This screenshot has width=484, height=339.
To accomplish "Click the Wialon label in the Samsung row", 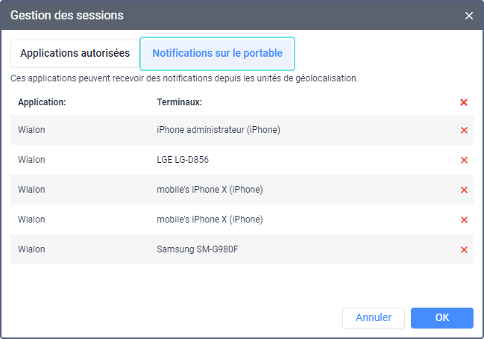I will point(31,249).
